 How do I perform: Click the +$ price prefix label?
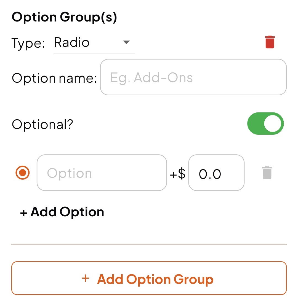[x=177, y=173]
